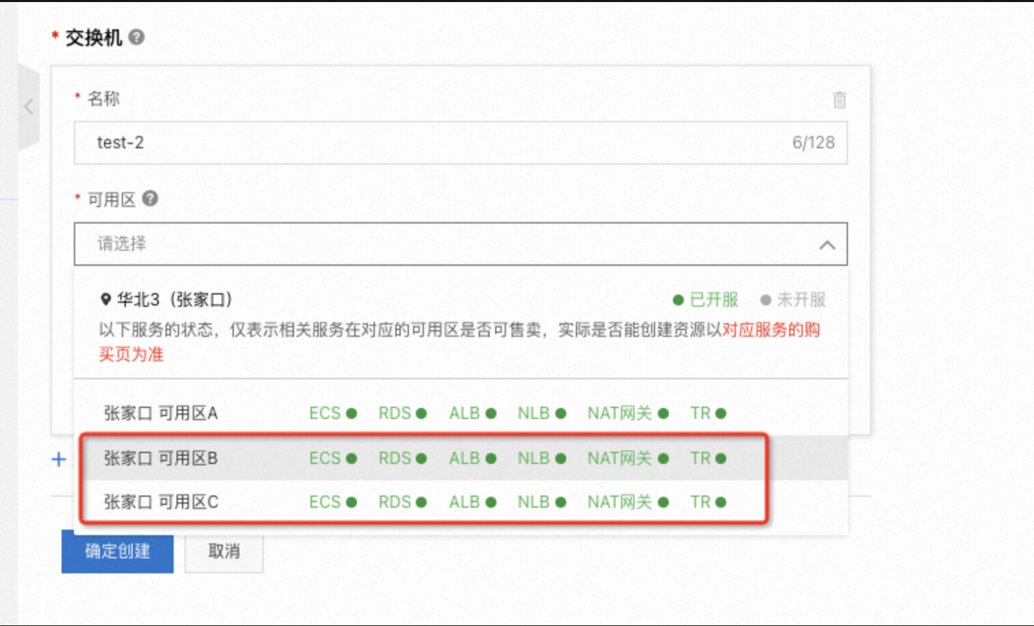The image size is (1034, 626).
Task: Collapse the left side panel arrow
Action: click(x=29, y=107)
